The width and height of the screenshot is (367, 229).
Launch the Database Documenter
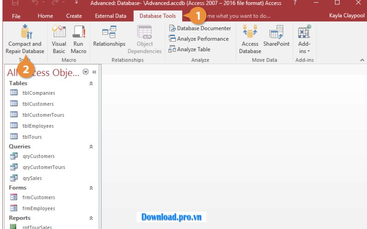pos(200,28)
